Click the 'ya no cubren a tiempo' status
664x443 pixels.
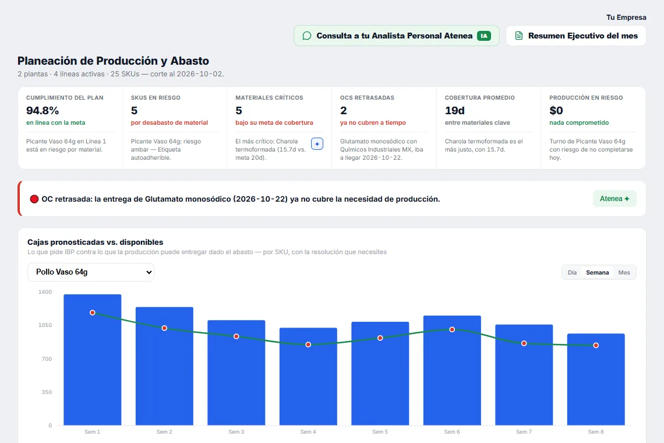(373, 122)
